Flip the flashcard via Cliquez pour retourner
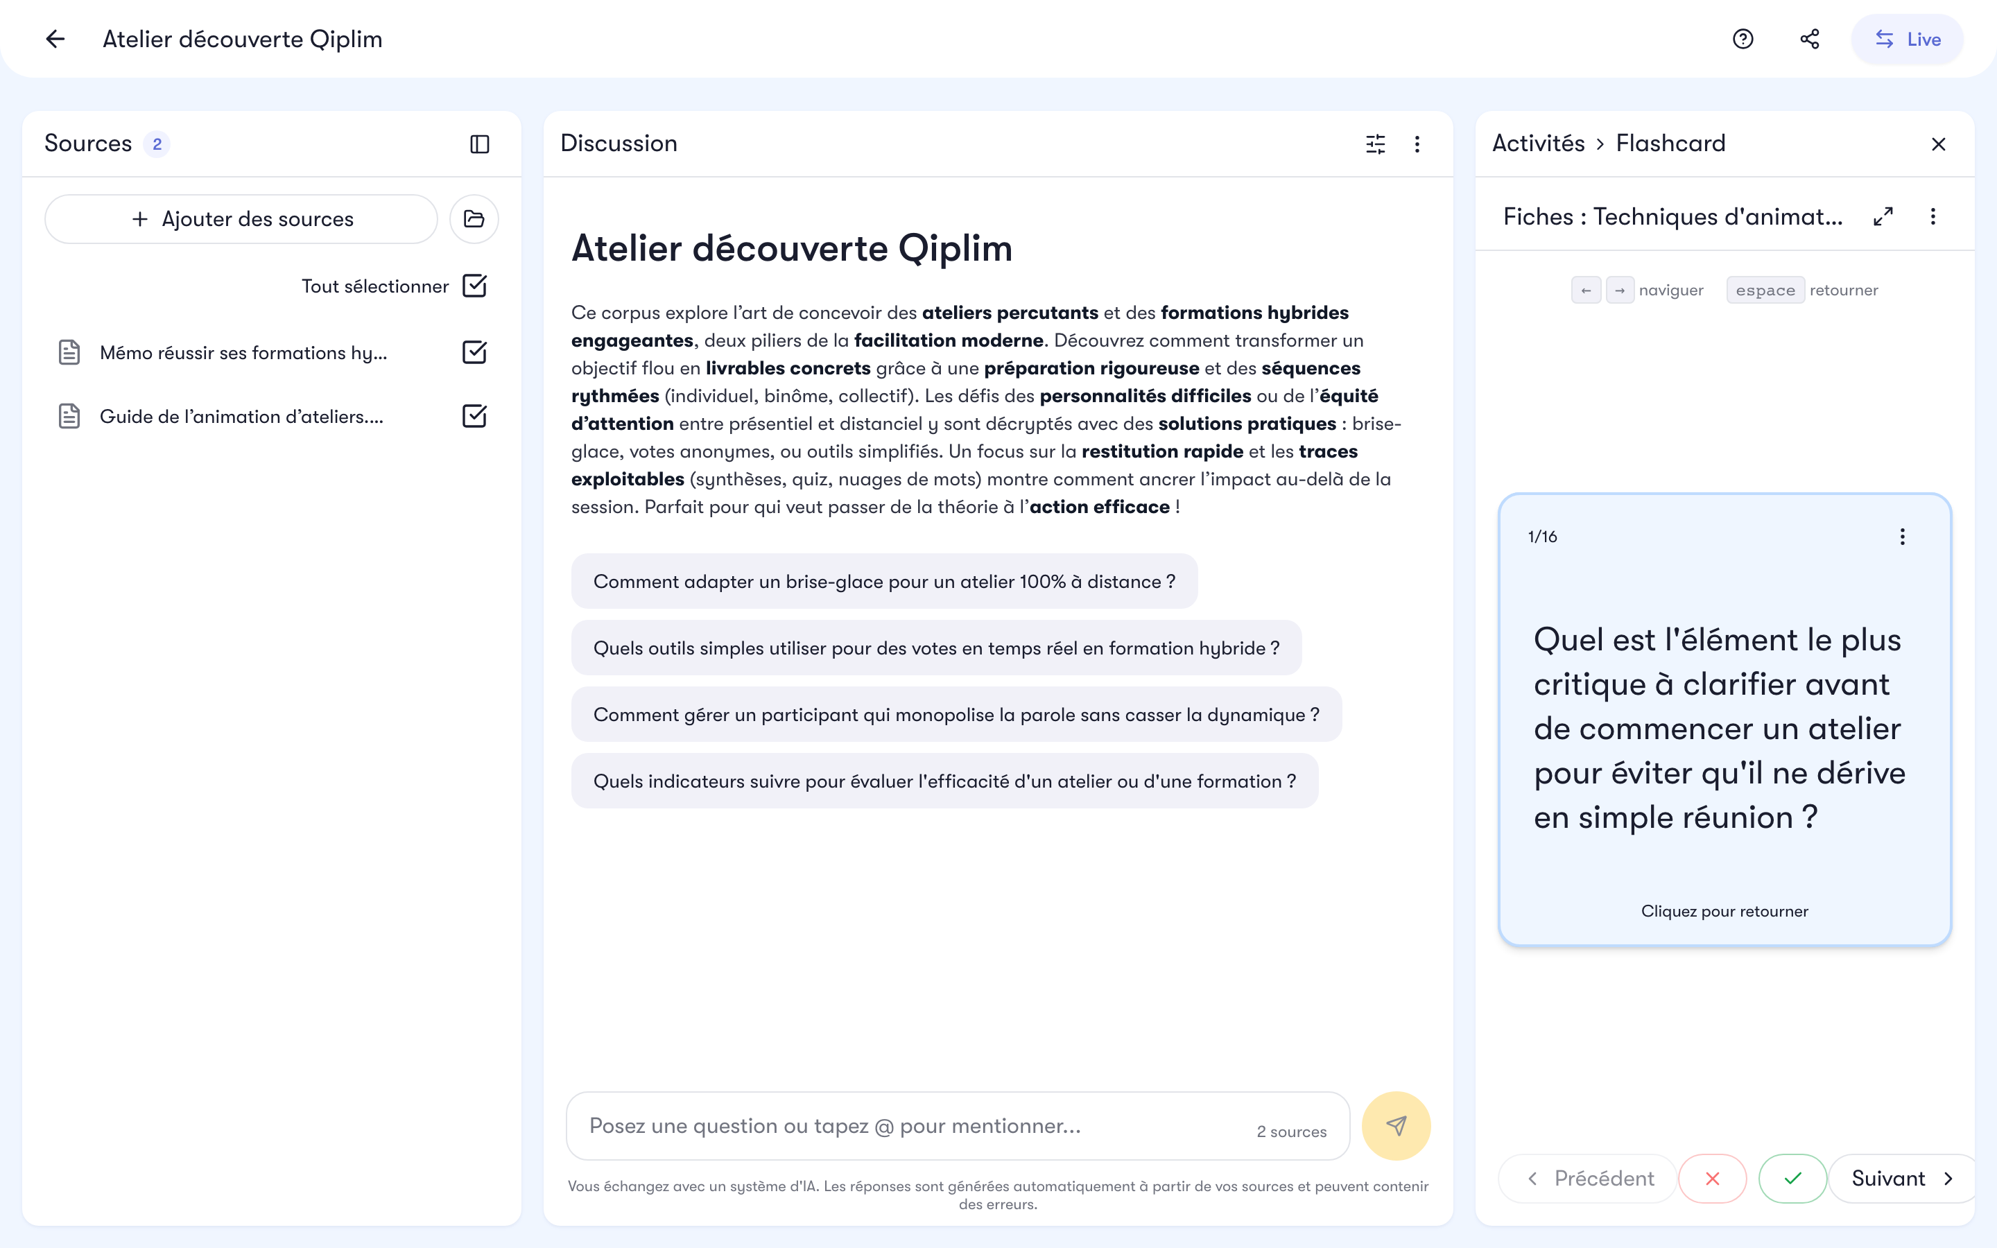1997x1248 pixels. [x=1724, y=911]
